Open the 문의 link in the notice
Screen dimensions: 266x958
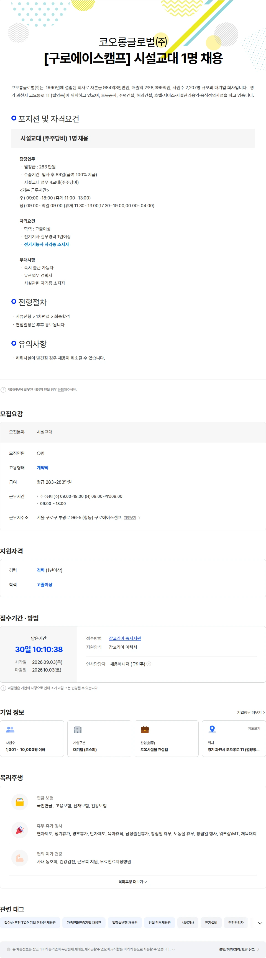pos(60,390)
